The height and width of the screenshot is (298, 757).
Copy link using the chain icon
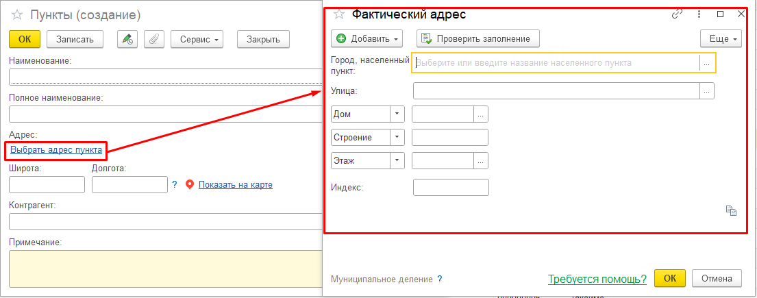point(678,14)
